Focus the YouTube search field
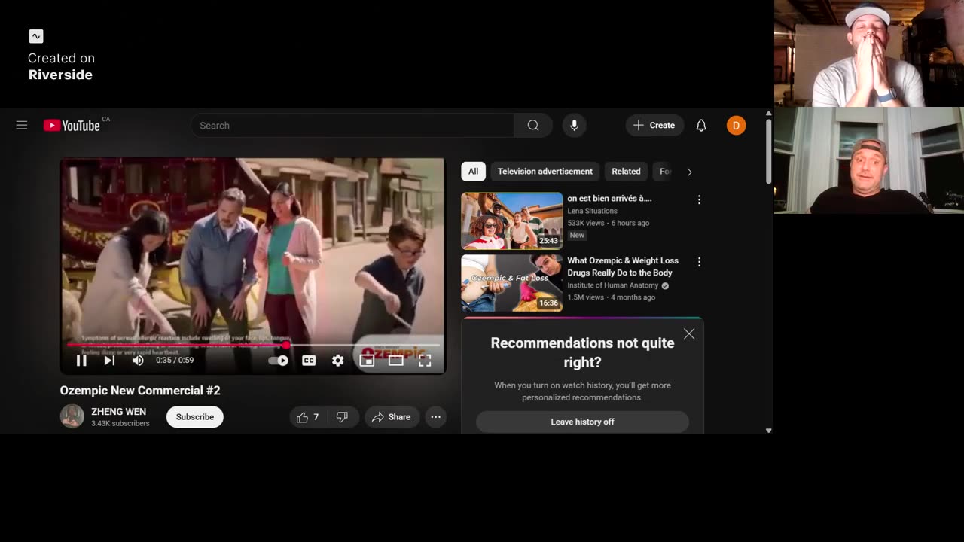Viewport: 964px width, 542px height. tap(352, 126)
